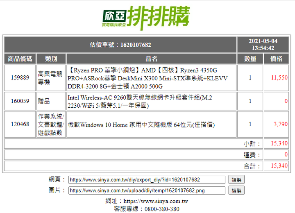Click the Intel Wireless-AC 9260 product name

pyautogui.click(x=140, y=102)
